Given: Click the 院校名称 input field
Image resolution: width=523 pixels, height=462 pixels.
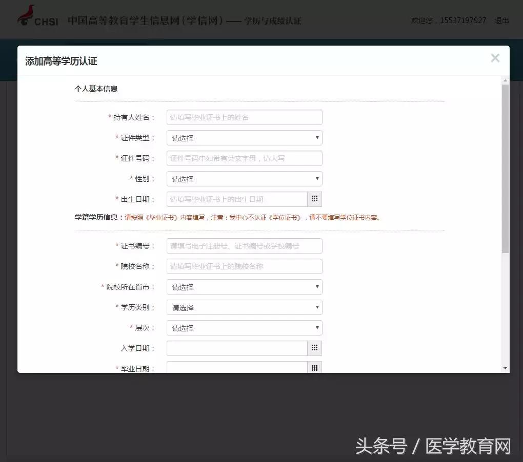Looking at the screenshot, I should (x=244, y=266).
